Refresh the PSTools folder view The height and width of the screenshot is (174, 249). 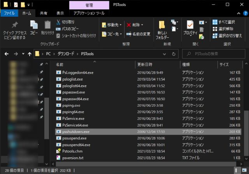point(174,54)
